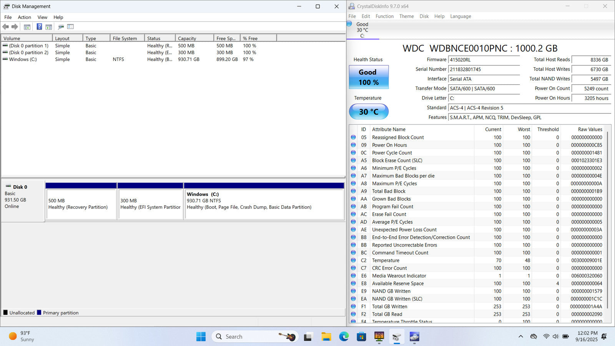
Task: Open Microsoft Edge from the taskbar
Action: click(344, 337)
